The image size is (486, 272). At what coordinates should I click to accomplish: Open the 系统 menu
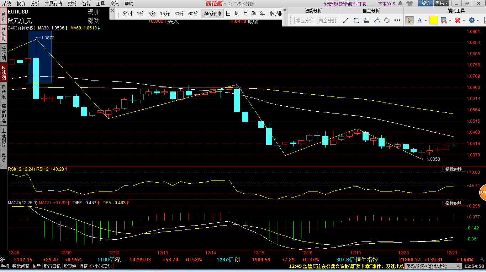[x=7, y=4]
